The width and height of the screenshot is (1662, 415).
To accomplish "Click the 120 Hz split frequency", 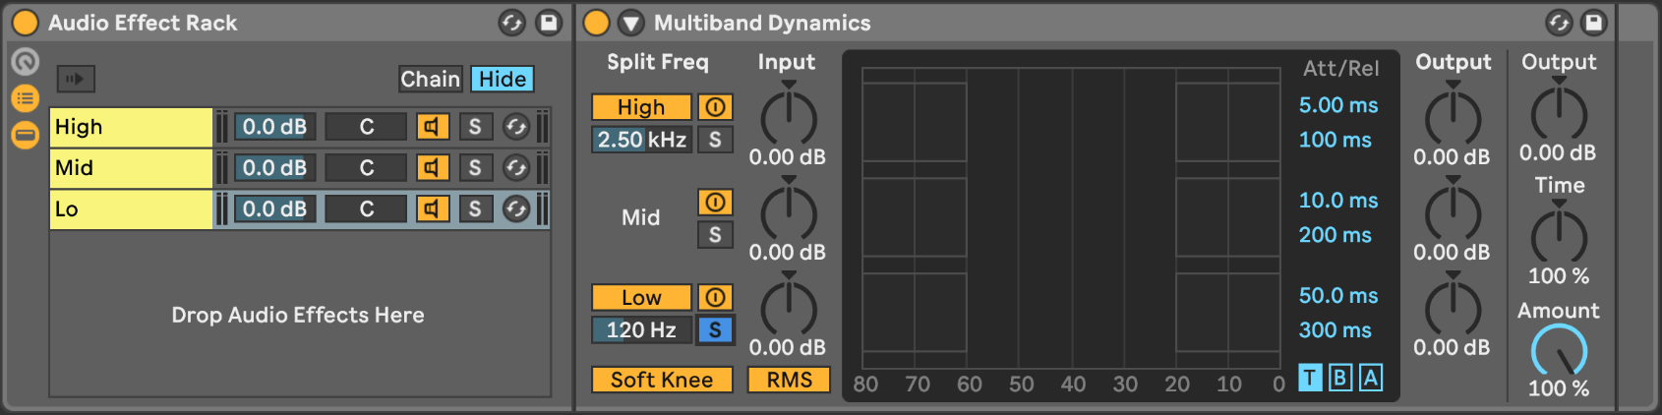I will 641,330.
